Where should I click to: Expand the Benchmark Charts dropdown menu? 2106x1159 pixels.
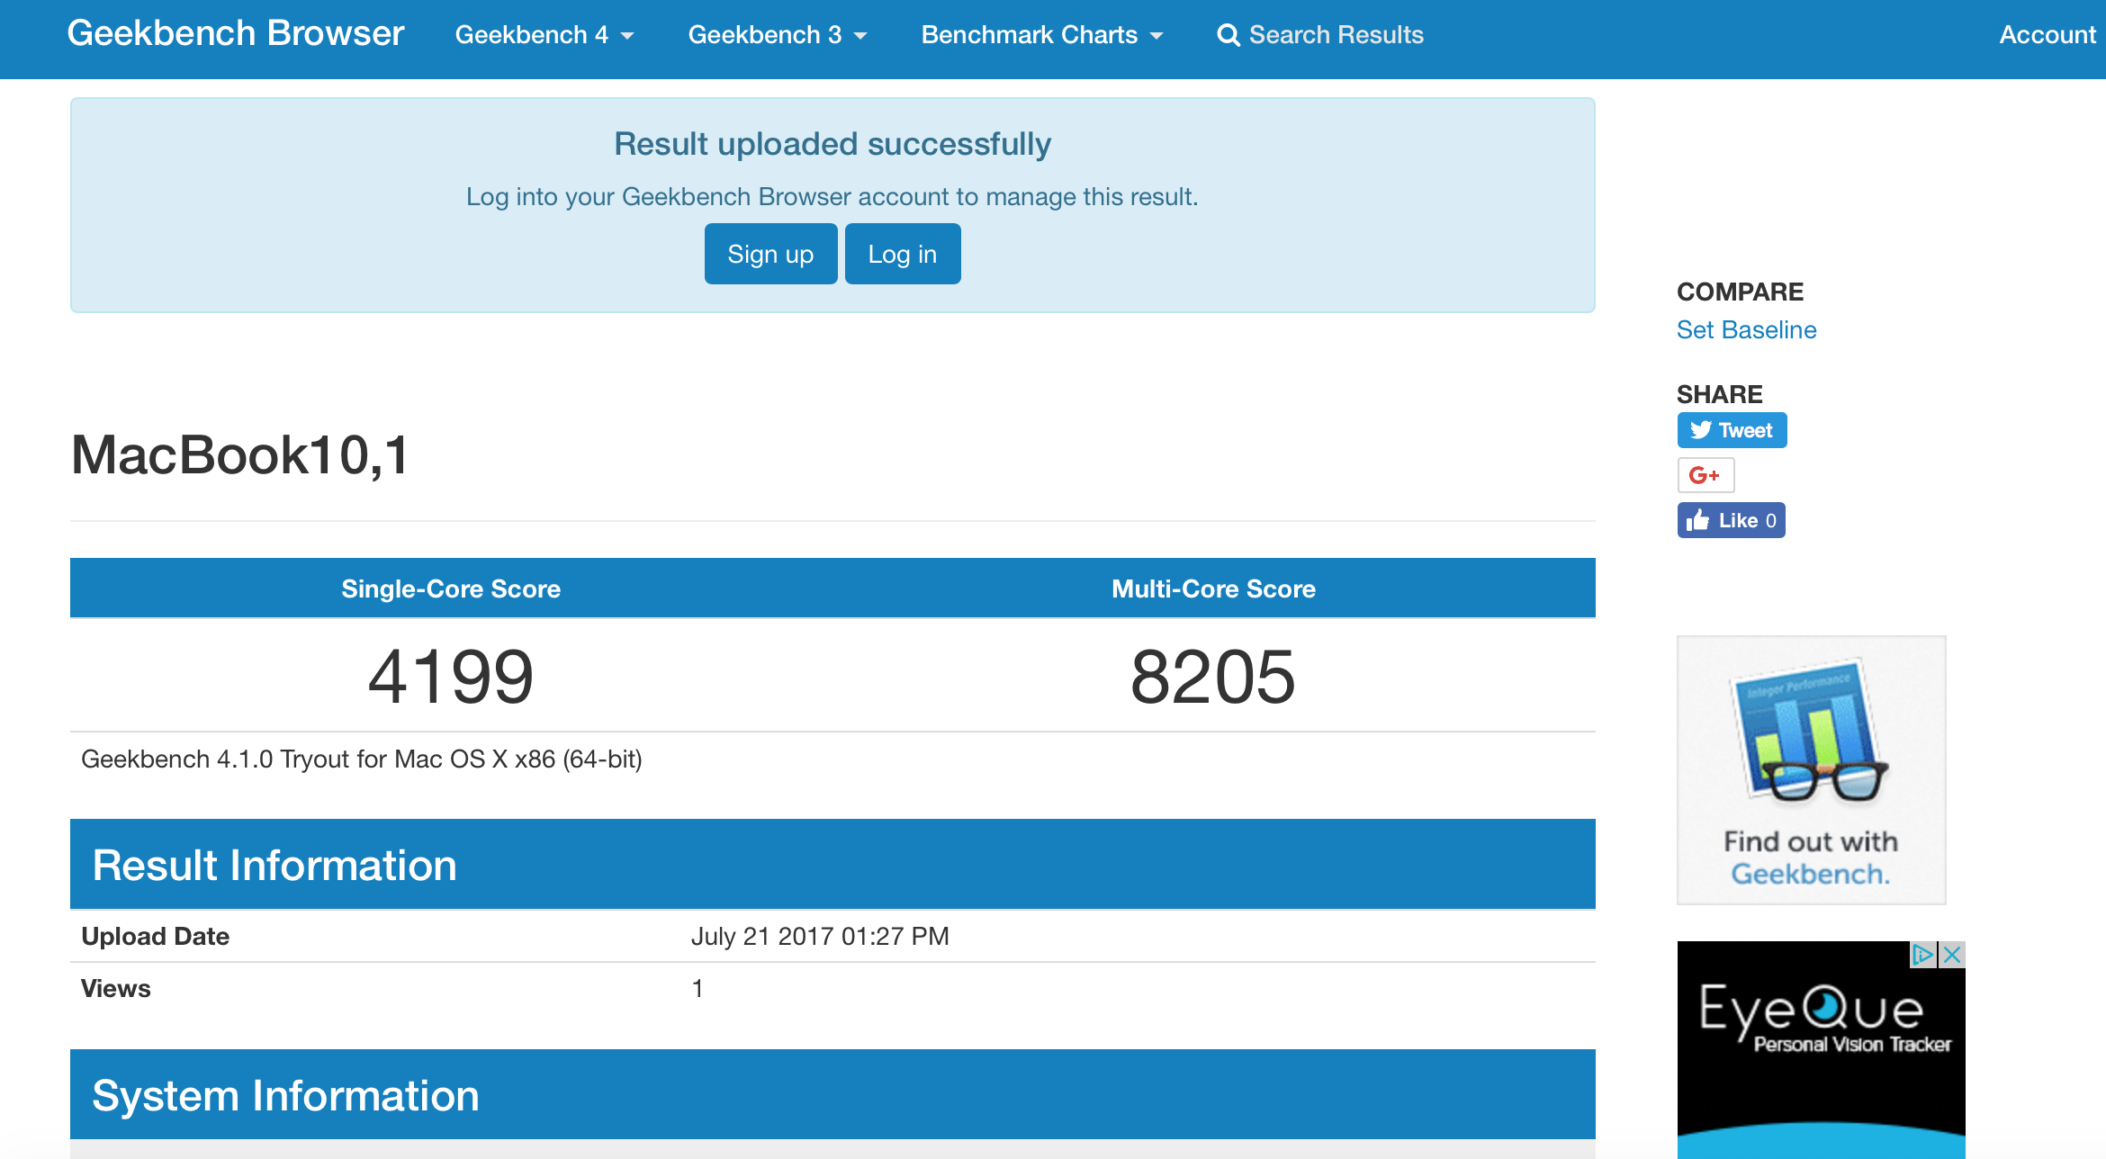[x=1042, y=35]
